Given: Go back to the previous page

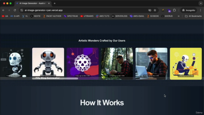Looking at the screenshot, I should point(4,10).
